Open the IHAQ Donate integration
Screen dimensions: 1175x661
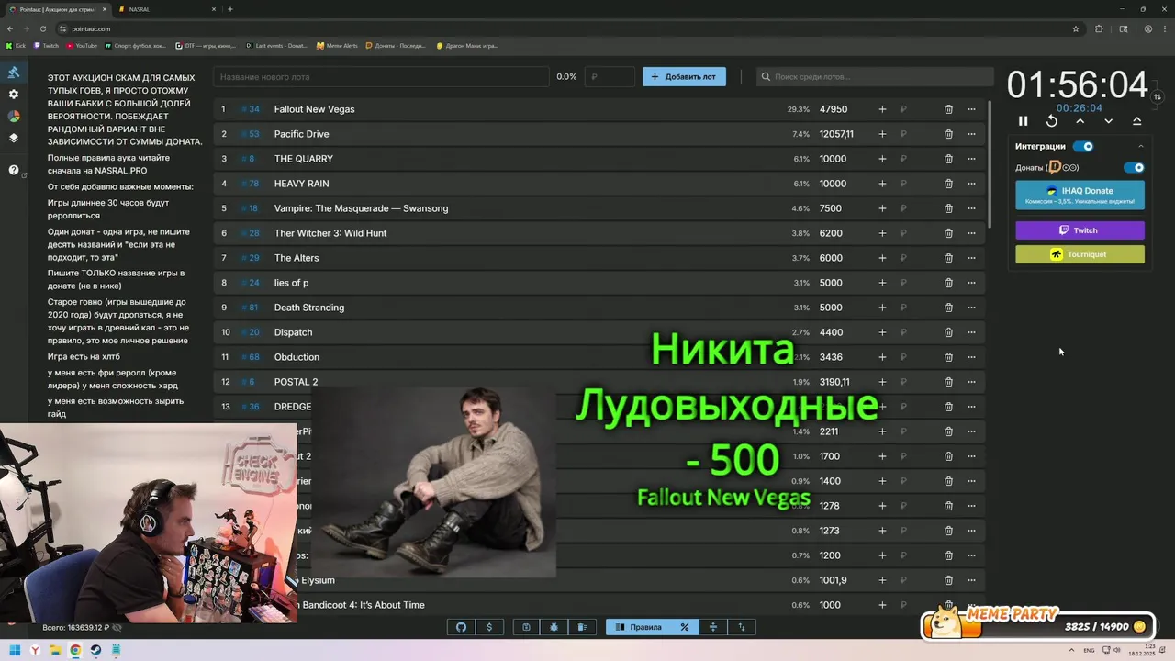coord(1080,195)
